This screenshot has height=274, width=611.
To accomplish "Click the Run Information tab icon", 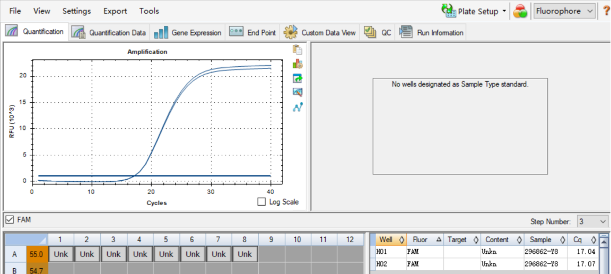I will pyautogui.click(x=406, y=32).
